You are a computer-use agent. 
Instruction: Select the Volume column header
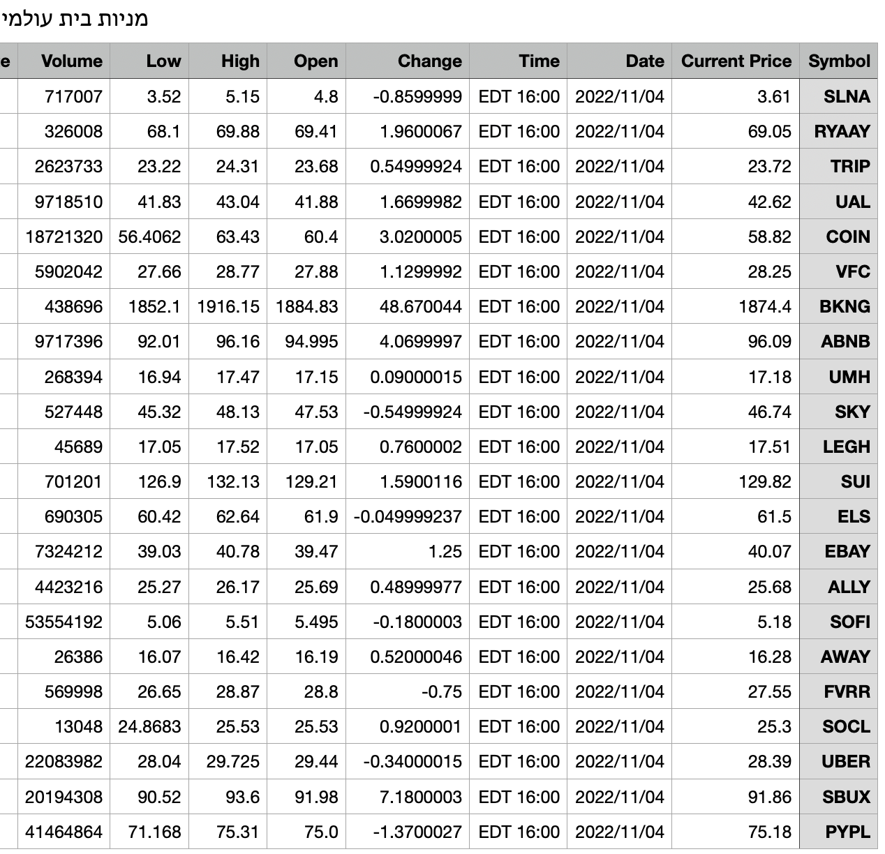click(x=64, y=61)
